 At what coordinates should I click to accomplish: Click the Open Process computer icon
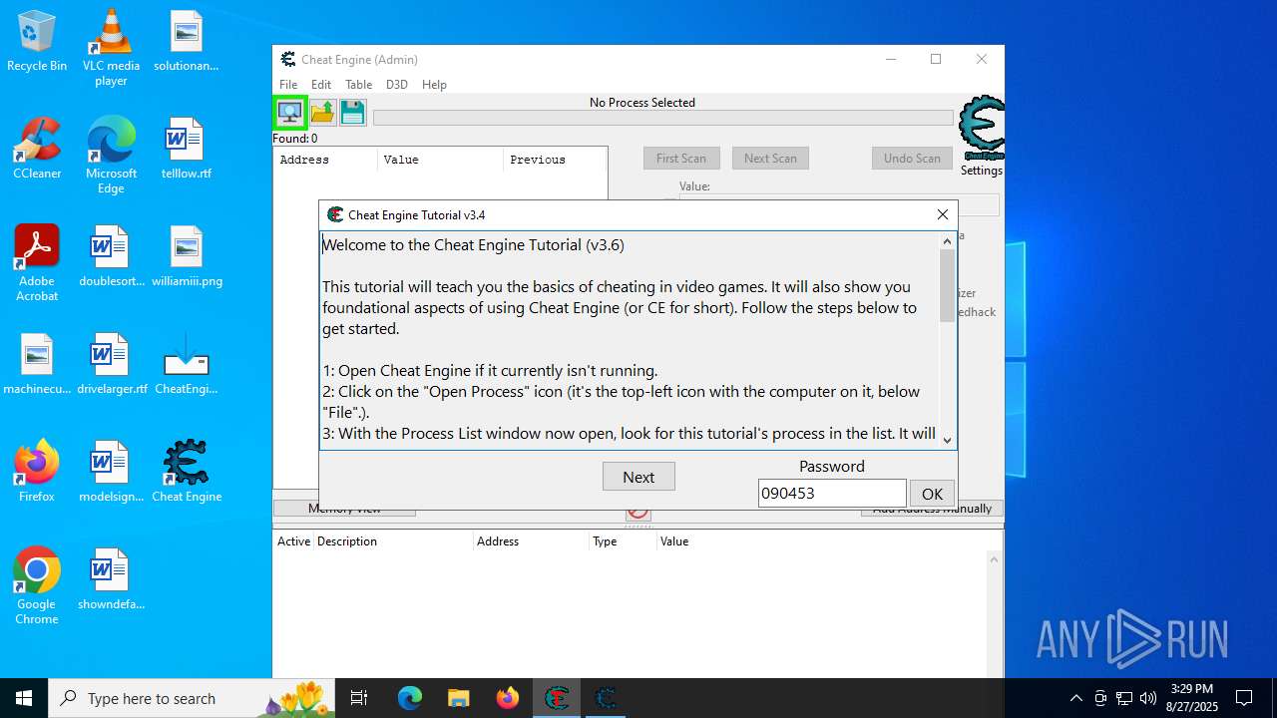(290, 112)
